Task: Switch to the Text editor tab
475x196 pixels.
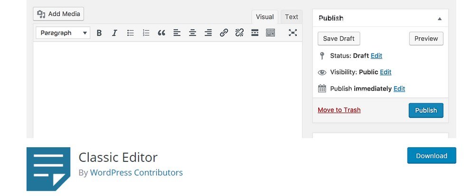Action: point(292,17)
